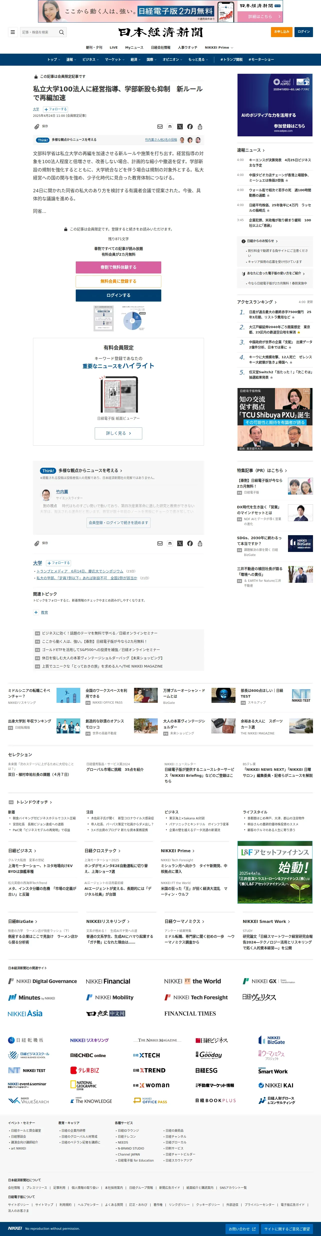The image size is (321, 1236).
Task: Open 日経ヴェリタス logo link
Action: pyautogui.click(x=259, y=997)
